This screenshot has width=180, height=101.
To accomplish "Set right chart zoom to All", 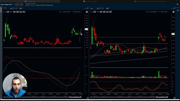I will [x=111, y=12].
